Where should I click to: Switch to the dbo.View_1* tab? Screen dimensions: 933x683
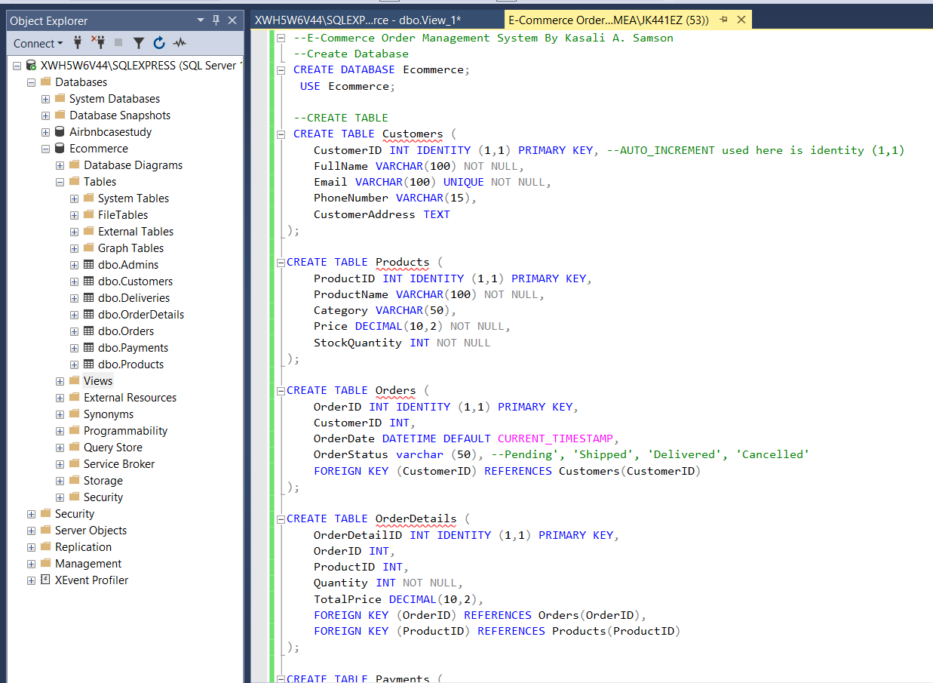coord(358,20)
